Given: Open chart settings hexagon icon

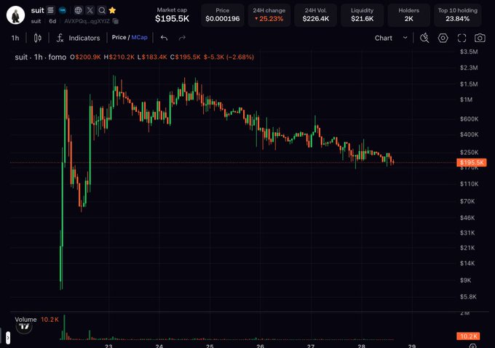Looking at the screenshot, I should click(443, 38).
